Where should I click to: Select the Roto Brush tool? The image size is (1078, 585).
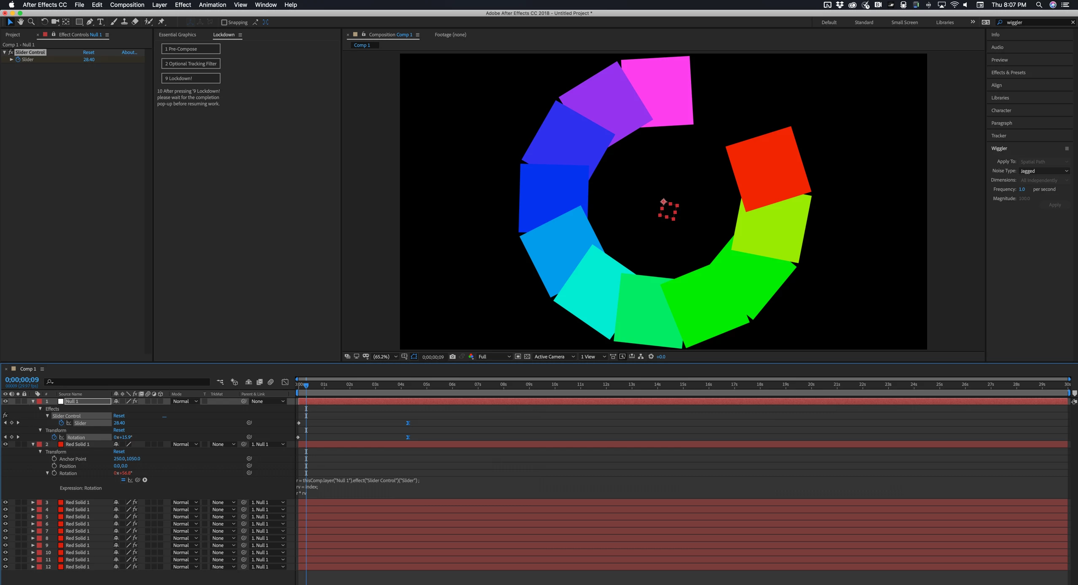pyautogui.click(x=148, y=22)
